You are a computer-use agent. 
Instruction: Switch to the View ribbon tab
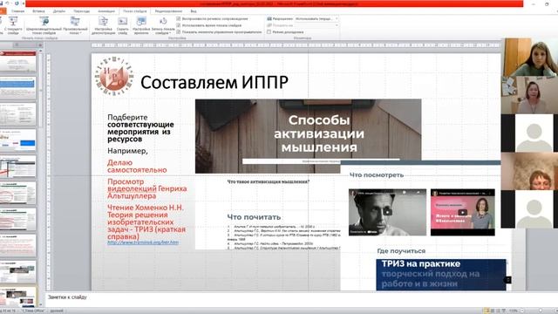tap(194, 11)
